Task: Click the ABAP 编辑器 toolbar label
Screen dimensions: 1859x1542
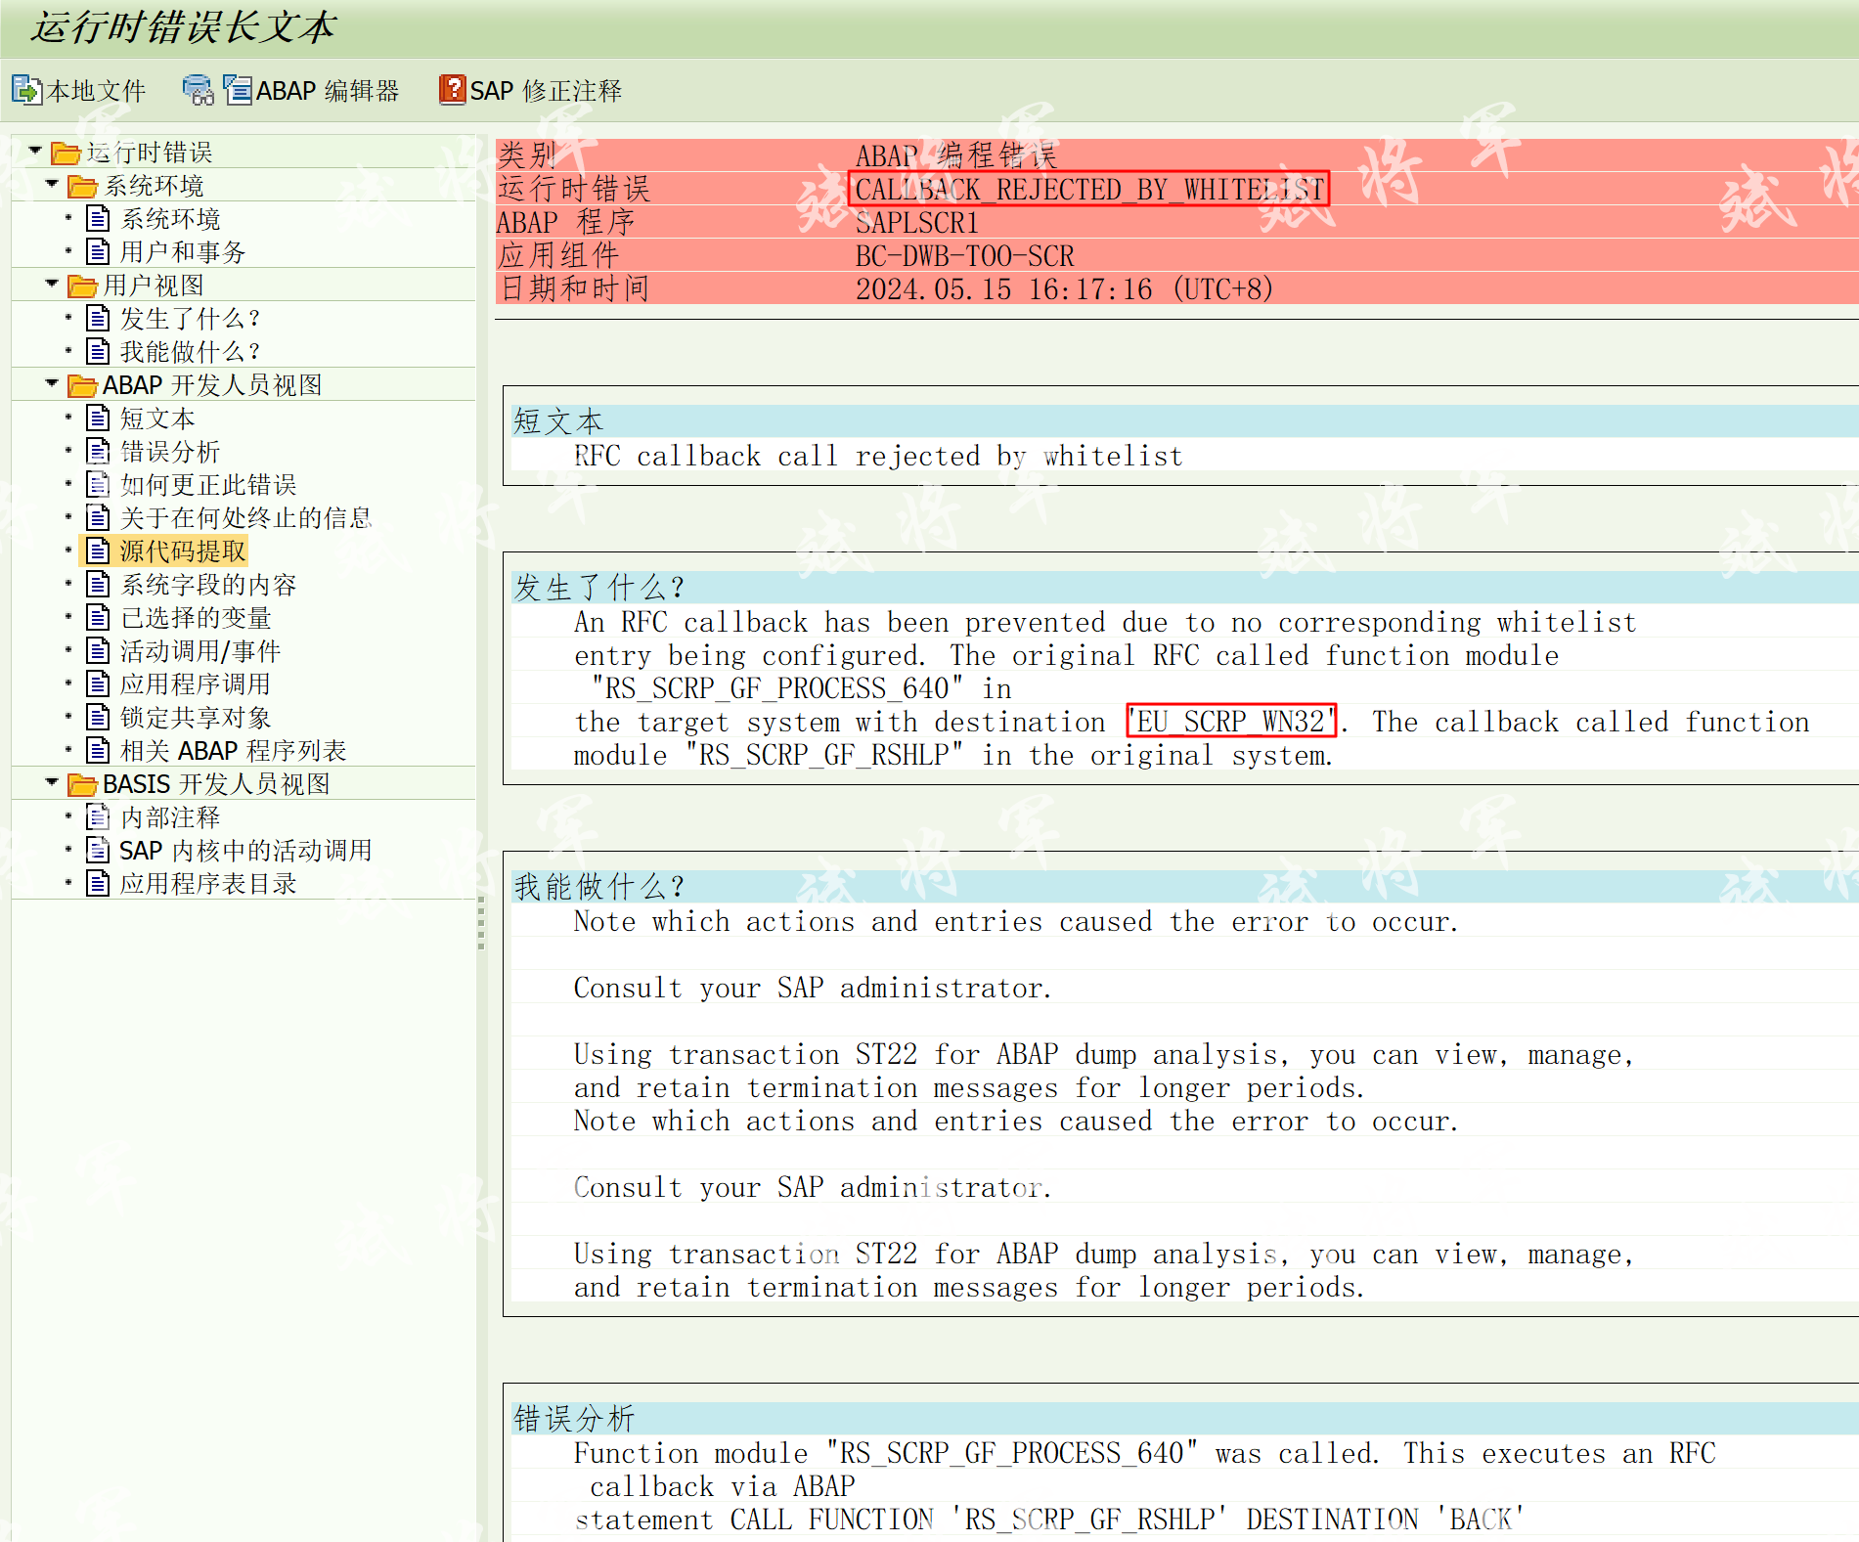Action: 328,91
